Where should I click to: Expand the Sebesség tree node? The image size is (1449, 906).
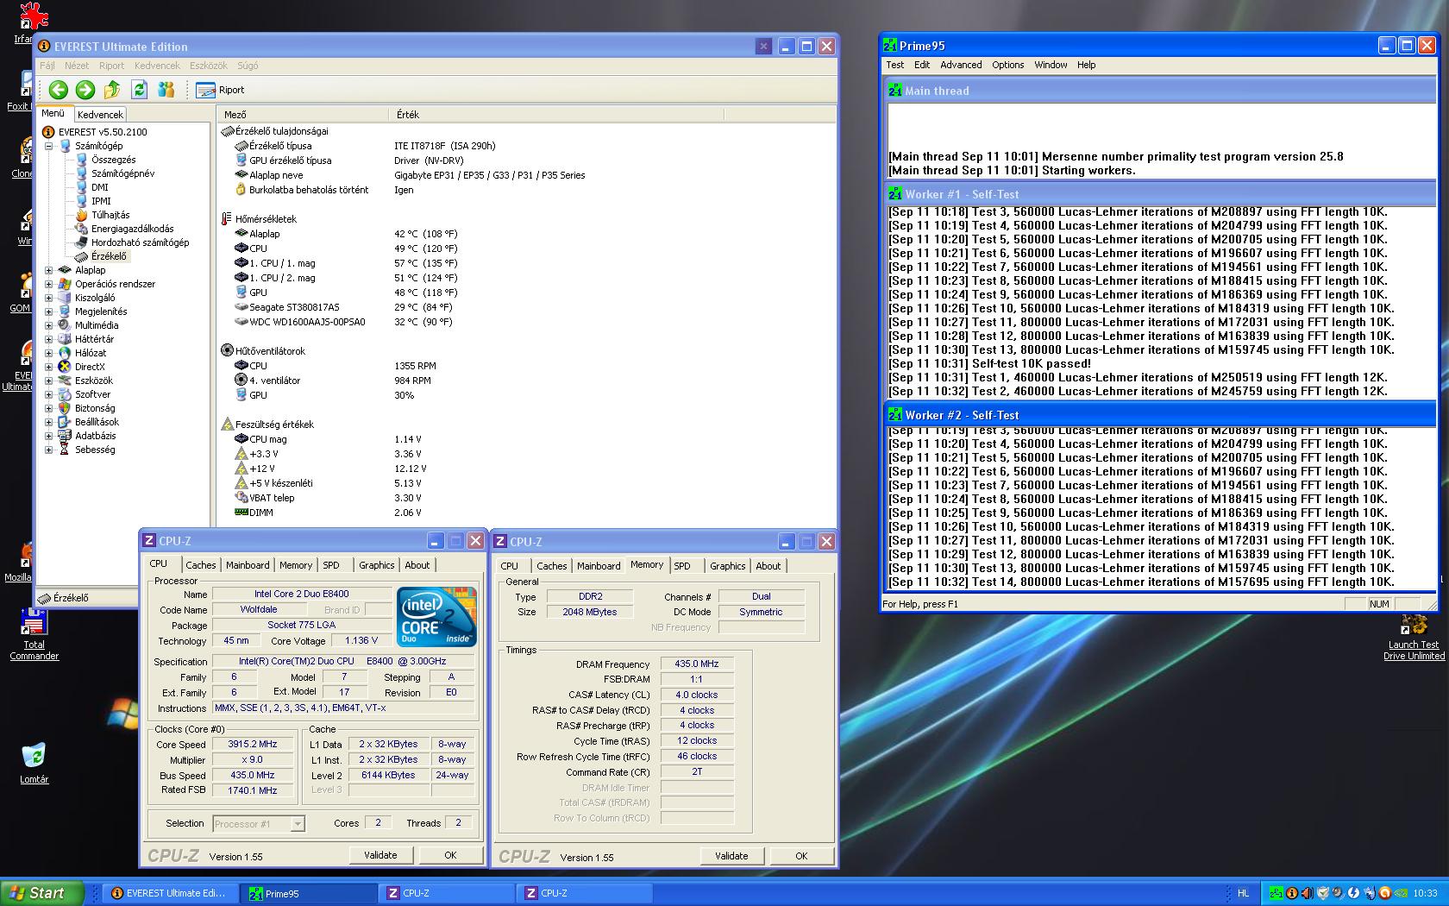pyautogui.click(x=49, y=450)
